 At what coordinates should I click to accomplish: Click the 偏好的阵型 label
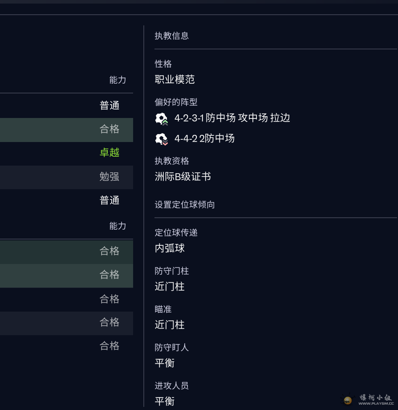click(x=176, y=102)
